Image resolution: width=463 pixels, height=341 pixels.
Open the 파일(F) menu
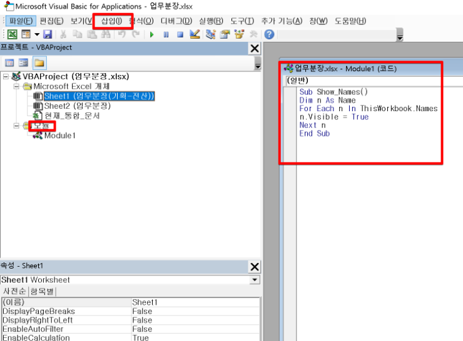coord(21,21)
